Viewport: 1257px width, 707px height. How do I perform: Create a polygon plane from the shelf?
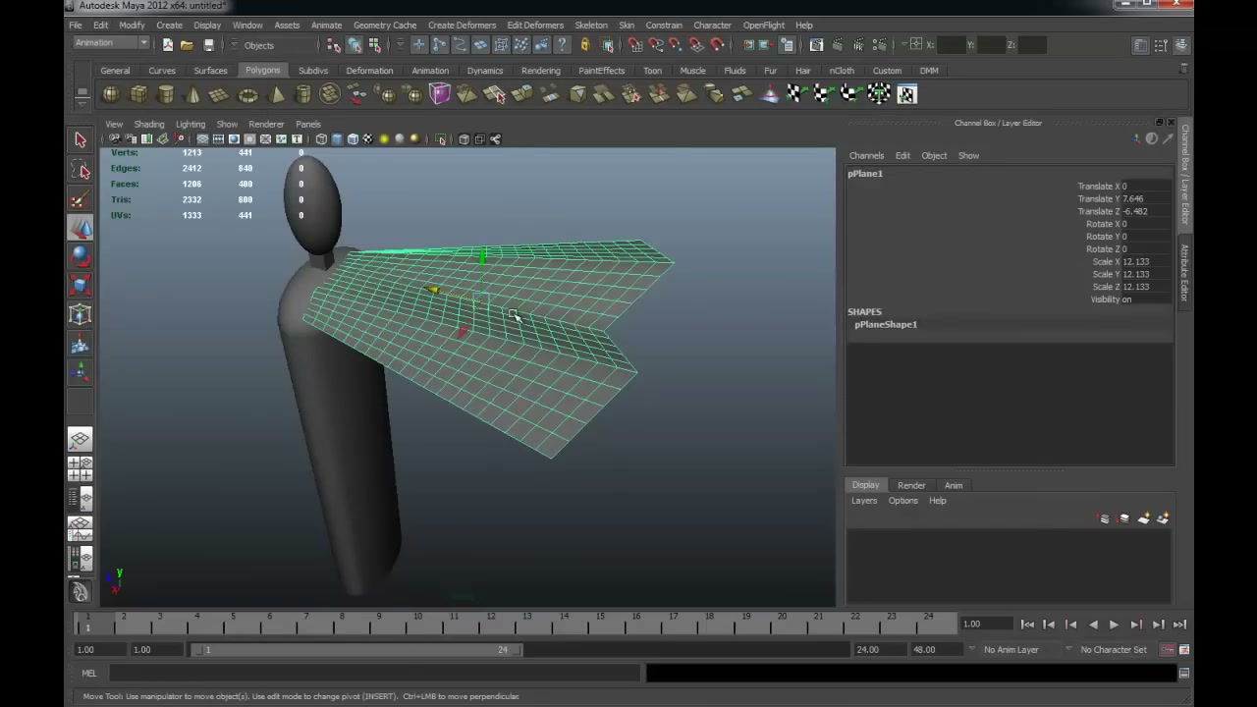point(219,94)
